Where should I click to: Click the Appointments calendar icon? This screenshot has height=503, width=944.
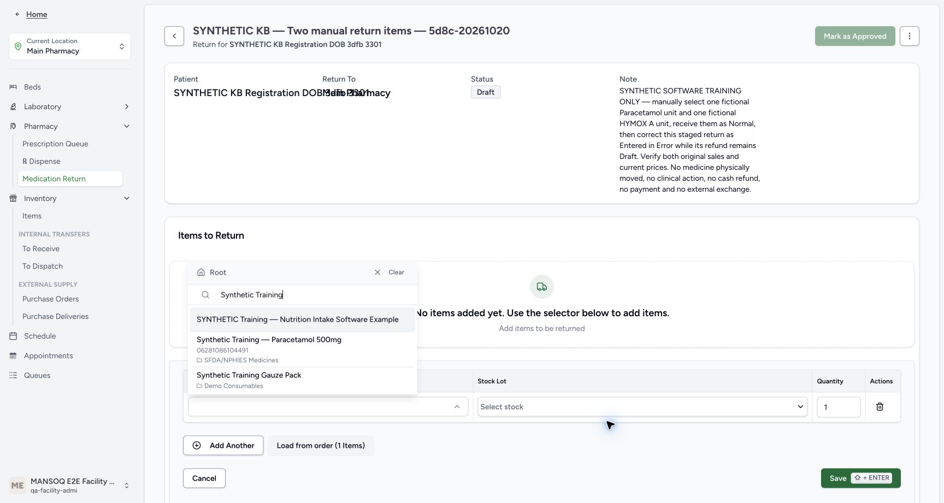pos(13,356)
